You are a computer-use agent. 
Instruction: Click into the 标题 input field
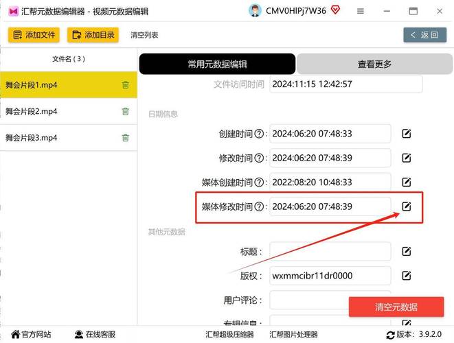330,252
